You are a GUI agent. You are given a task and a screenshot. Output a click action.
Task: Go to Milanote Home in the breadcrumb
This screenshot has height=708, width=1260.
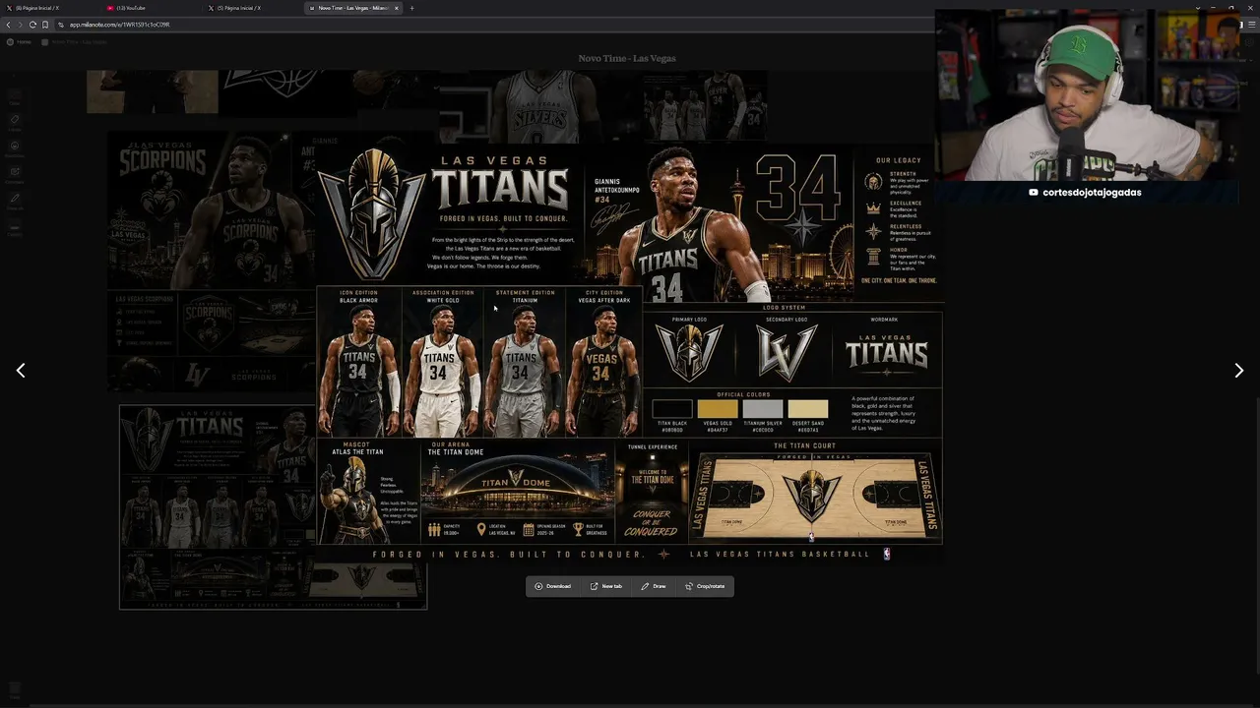pos(19,42)
